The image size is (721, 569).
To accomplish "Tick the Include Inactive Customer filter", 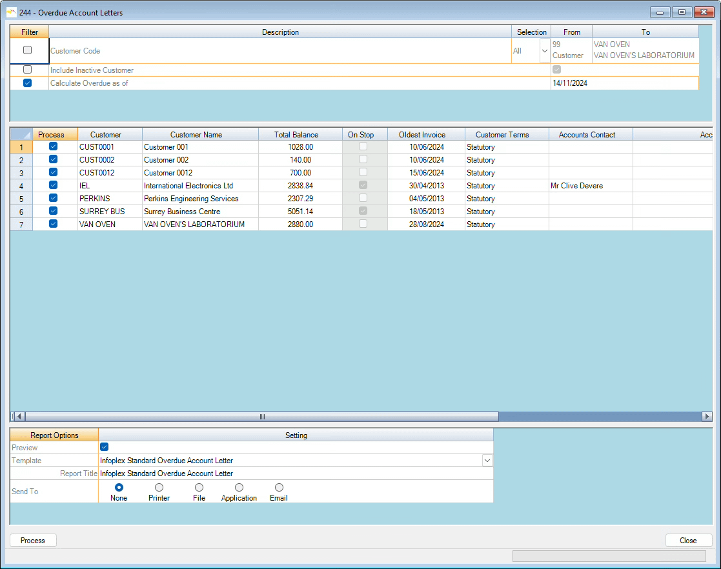I will coord(27,70).
